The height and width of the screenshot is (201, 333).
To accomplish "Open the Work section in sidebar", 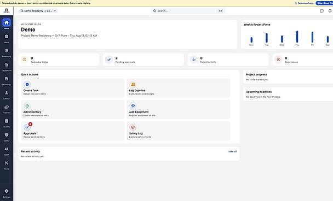I will (7, 39).
